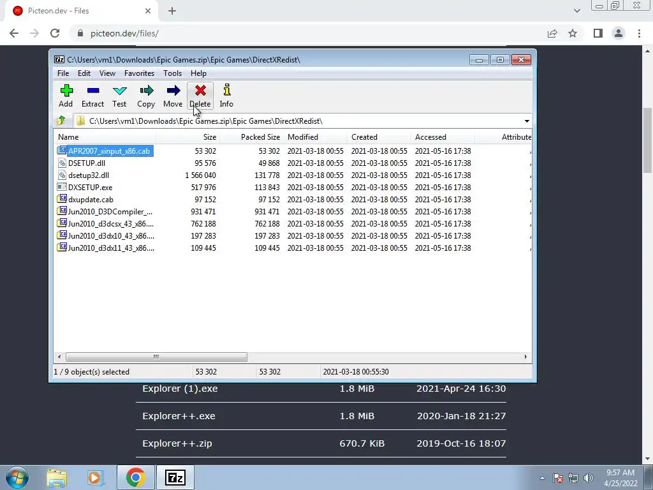Screen dimensions: 653x490
Task: Open the Chrome profile avatar
Action: click(619, 33)
